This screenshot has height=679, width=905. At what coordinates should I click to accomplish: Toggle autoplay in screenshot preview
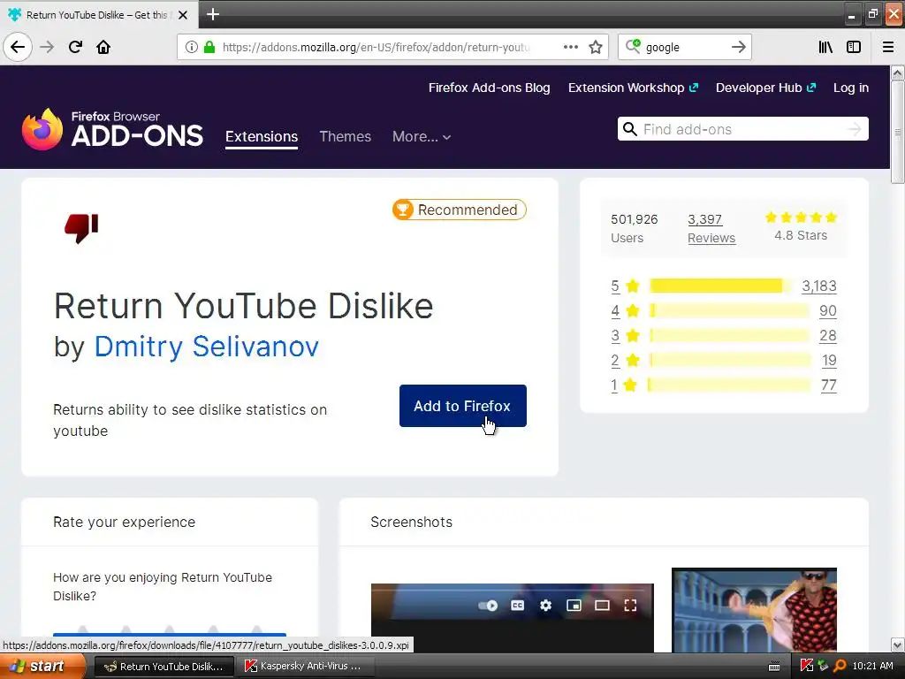click(488, 605)
